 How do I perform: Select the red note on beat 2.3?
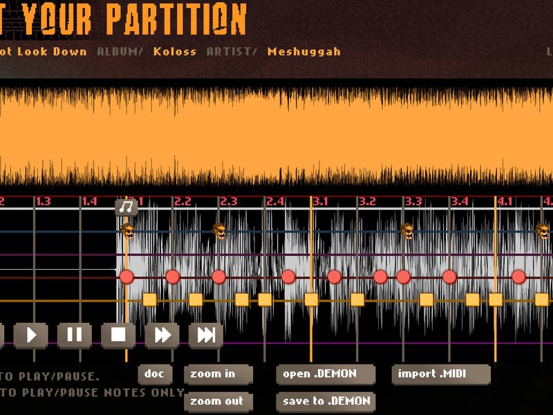(x=218, y=277)
